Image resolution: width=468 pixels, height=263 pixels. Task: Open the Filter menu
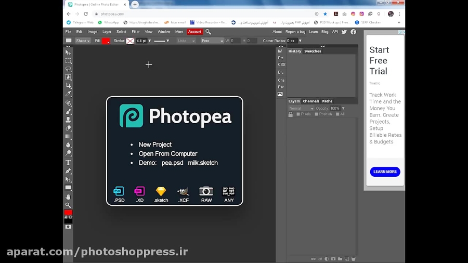136,32
